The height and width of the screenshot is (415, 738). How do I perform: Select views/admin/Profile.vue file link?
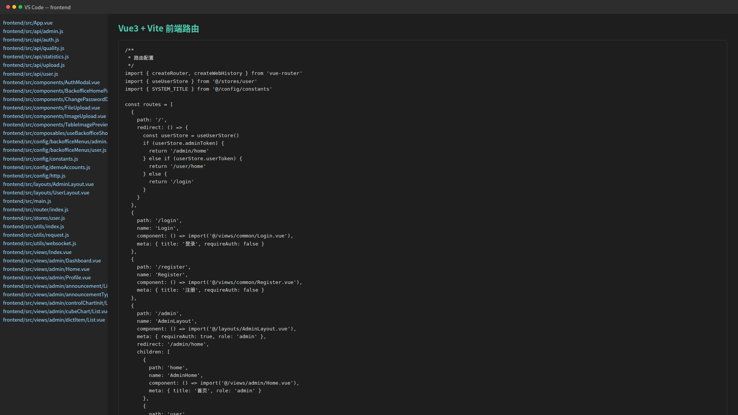click(x=47, y=277)
